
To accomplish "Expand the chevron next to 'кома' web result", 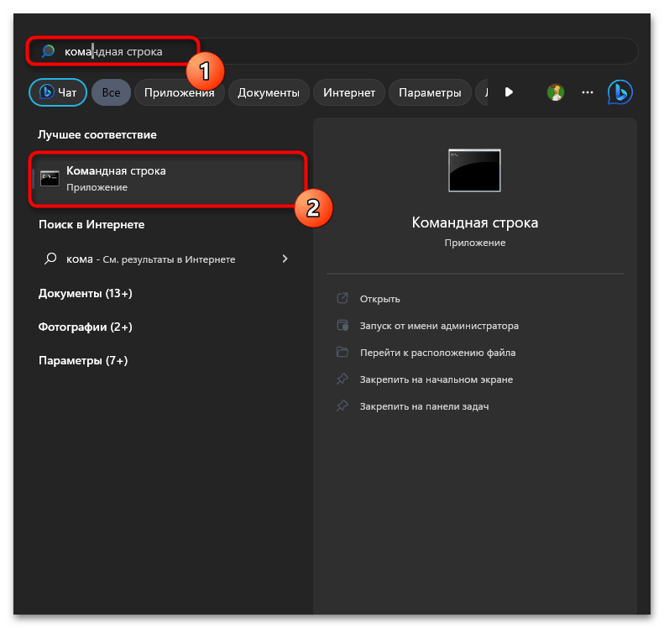I will (x=285, y=259).
